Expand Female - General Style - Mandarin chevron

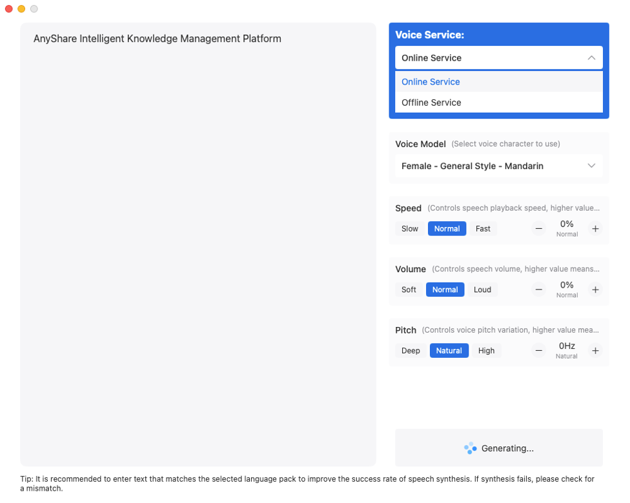tap(591, 166)
